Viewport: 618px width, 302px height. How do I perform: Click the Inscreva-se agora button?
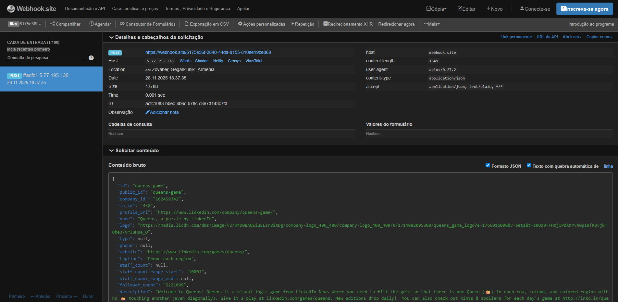584,9
